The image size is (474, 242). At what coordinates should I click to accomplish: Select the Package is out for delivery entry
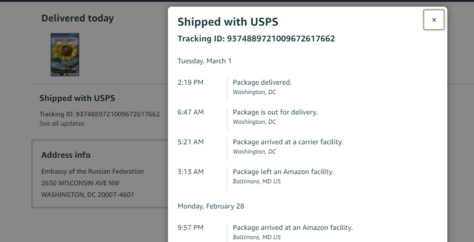(x=275, y=112)
